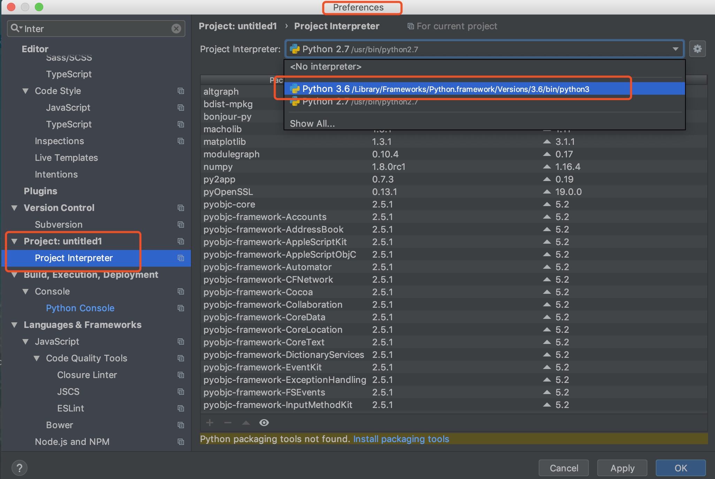Open the Project Interpreter dropdown arrow
715x479 pixels.
click(675, 49)
